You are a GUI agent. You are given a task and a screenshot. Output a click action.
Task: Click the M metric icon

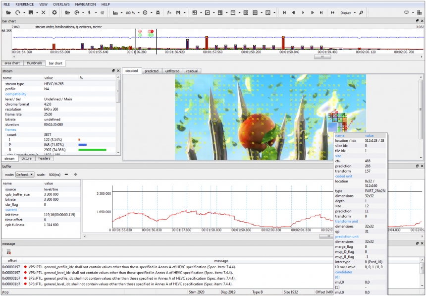[178, 12]
